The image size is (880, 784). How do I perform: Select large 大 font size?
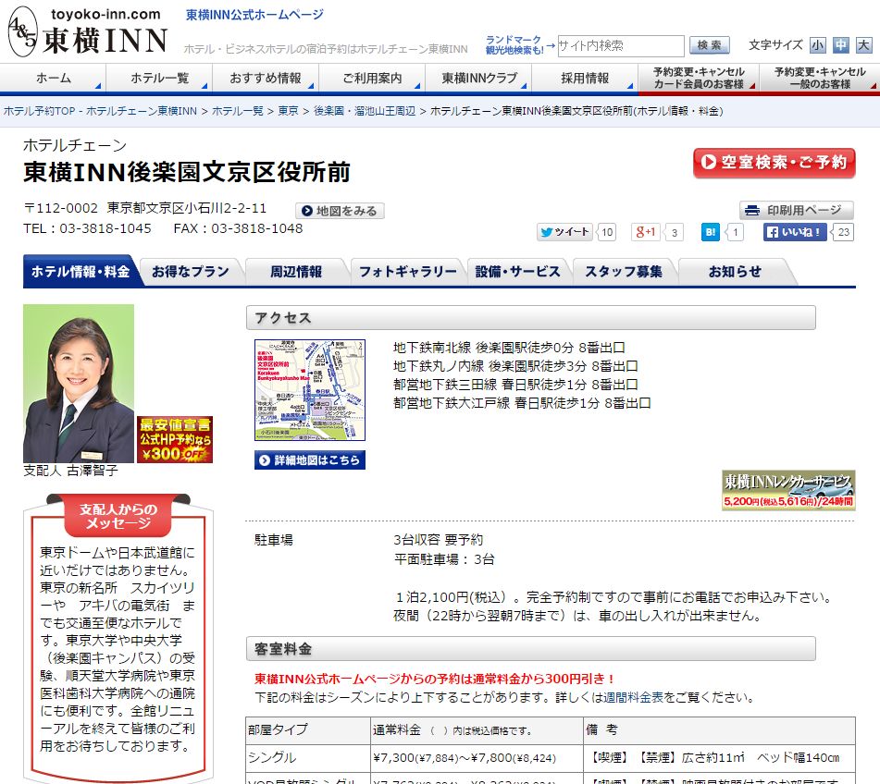pos(863,45)
